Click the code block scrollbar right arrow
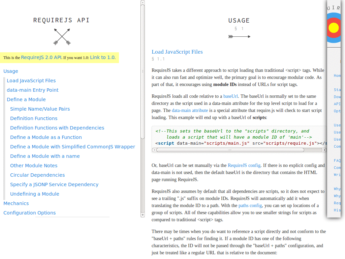Screen dimensions: 345x259 (x=324, y=150)
